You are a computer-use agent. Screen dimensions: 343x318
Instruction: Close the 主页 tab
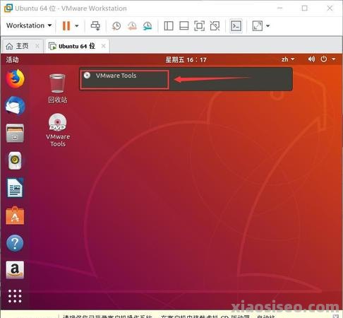coord(37,46)
